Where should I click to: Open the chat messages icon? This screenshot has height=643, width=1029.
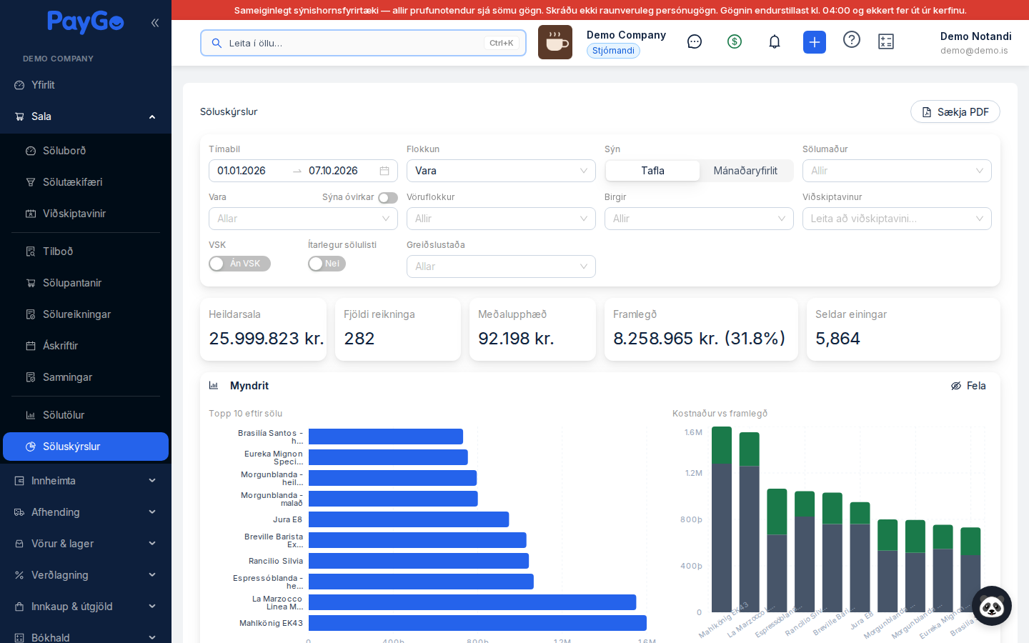[x=695, y=41]
